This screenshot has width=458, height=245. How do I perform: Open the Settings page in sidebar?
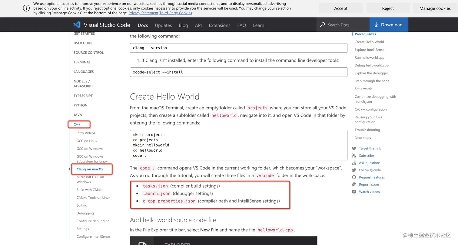coord(83,229)
